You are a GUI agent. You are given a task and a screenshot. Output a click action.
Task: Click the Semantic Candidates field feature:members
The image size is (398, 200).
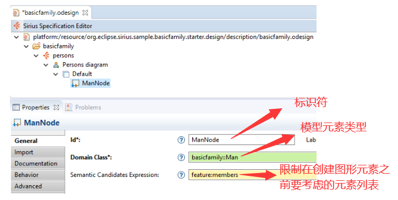point(253,175)
